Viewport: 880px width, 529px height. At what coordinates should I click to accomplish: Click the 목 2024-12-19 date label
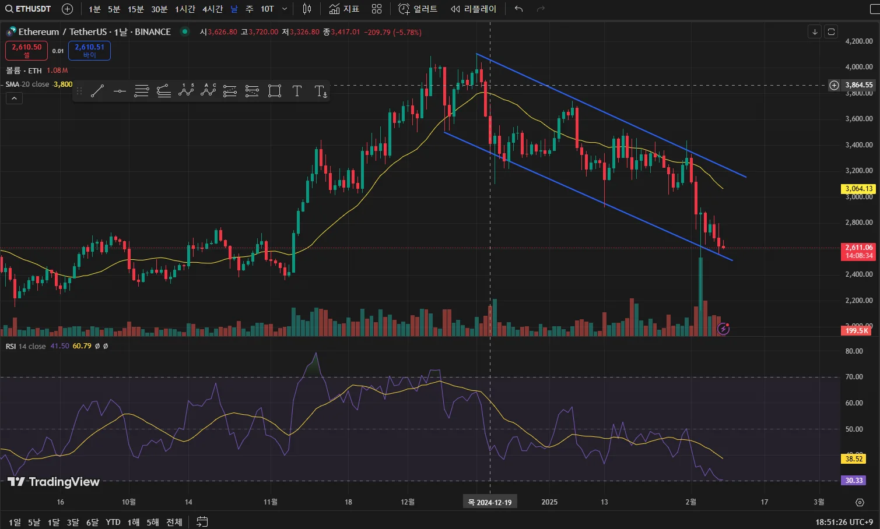[490, 502]
